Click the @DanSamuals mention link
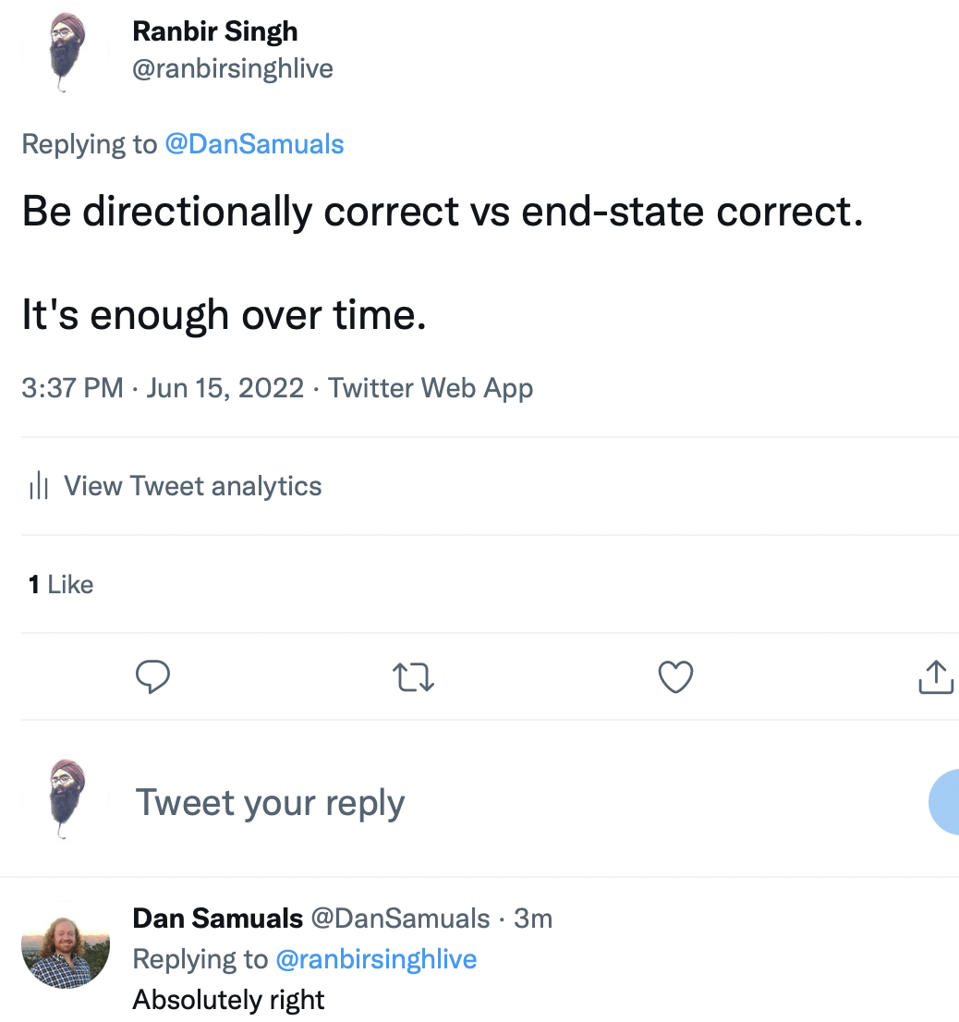Viewport: 959px width, 1022px height. 254,144
